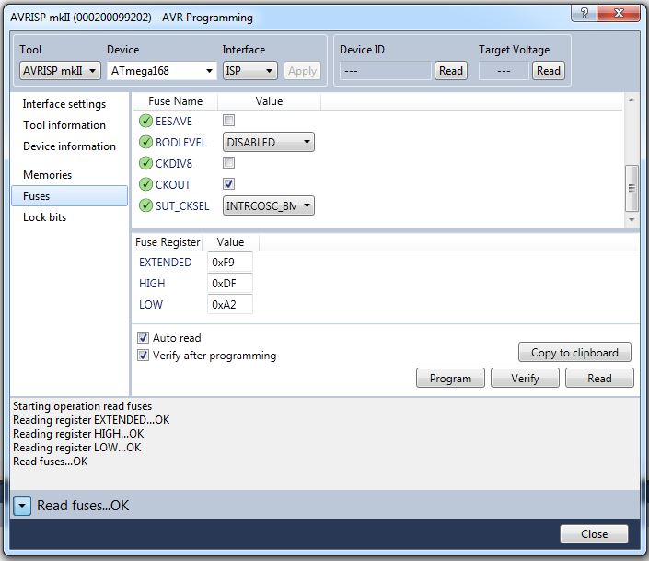The image size is (649, 561).
Task: Read the Device ID
Action: click(x=451, y=71)
